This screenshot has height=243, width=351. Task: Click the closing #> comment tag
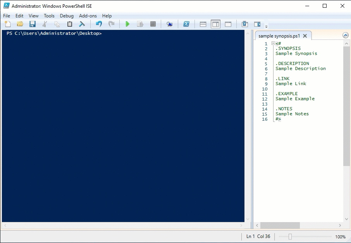coord(278,119)
